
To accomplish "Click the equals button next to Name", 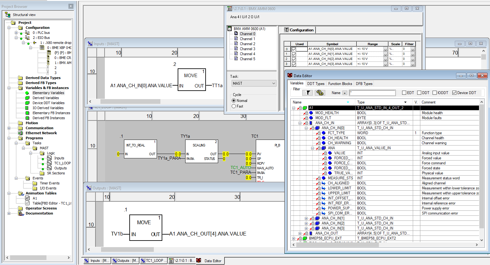I will click(x=345, y=93).
